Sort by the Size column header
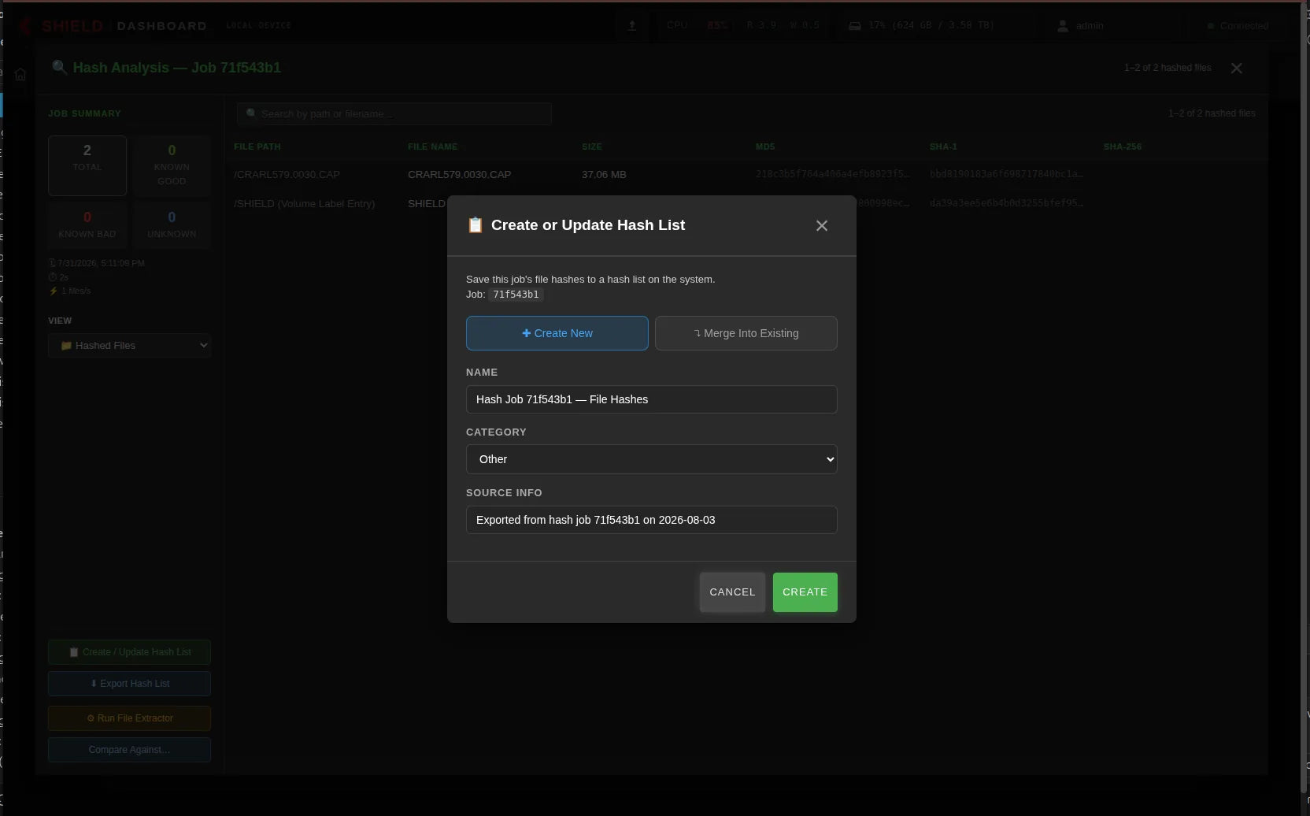The width and height of the screenshot is (1310, 816). click(592, 147)
